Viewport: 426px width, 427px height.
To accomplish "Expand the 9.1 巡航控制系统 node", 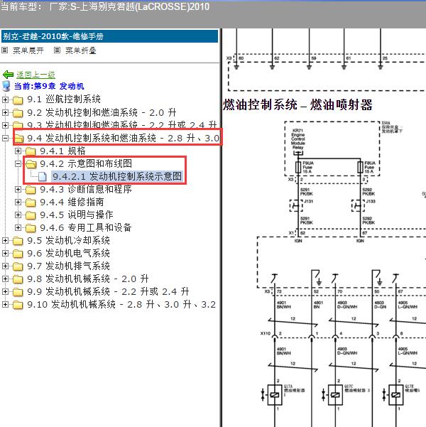I will (x=5, y=99).
